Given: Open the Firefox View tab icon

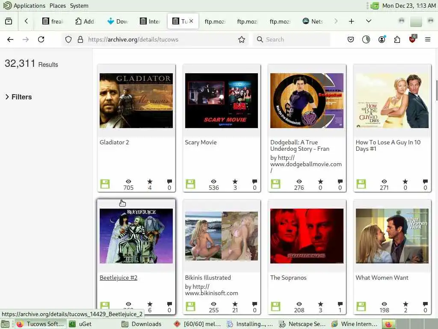Looking at the screenshot, I should (9, 21).
